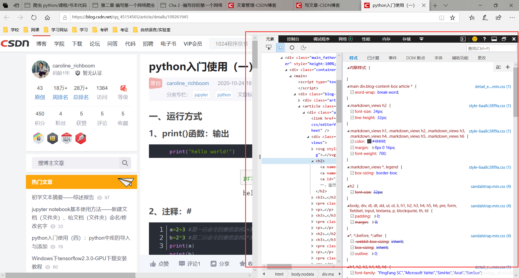Open DevTools help question mark

click(484, 39)
